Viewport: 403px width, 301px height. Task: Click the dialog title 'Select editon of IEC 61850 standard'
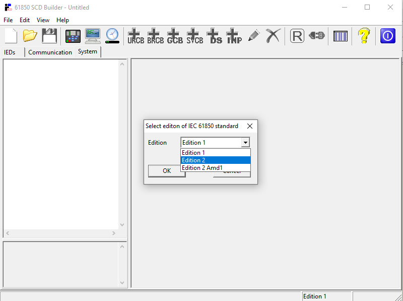pyautogui.click(x=192, y=126)
